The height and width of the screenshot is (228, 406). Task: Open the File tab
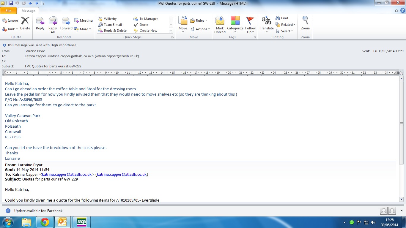8,11
